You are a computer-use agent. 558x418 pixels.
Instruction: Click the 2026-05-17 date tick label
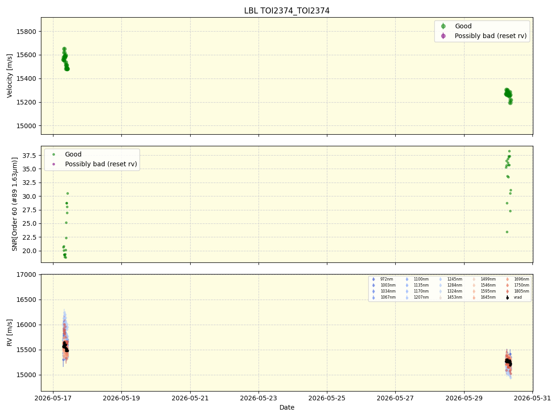pos(53,398)
